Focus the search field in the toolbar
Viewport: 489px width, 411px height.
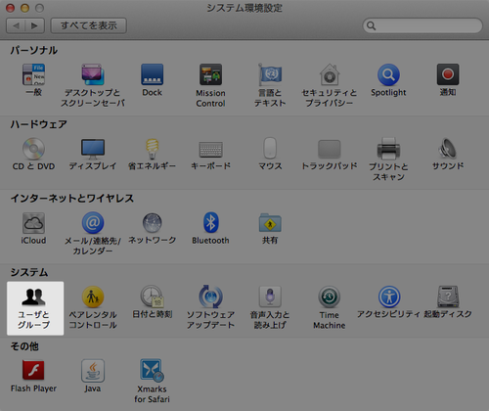(x=422, y=25)
